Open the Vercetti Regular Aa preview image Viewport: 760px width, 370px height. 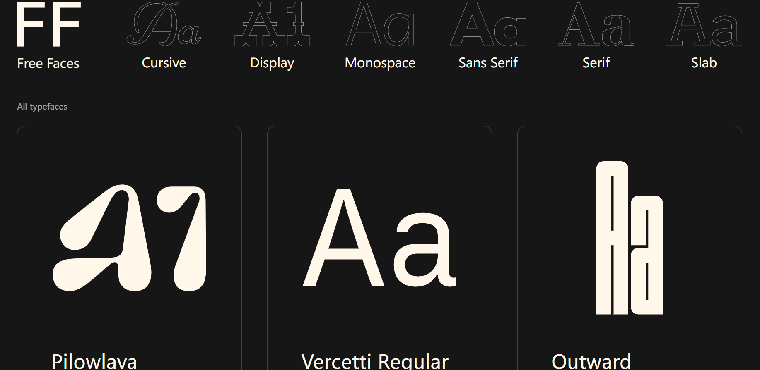[379, 238]
